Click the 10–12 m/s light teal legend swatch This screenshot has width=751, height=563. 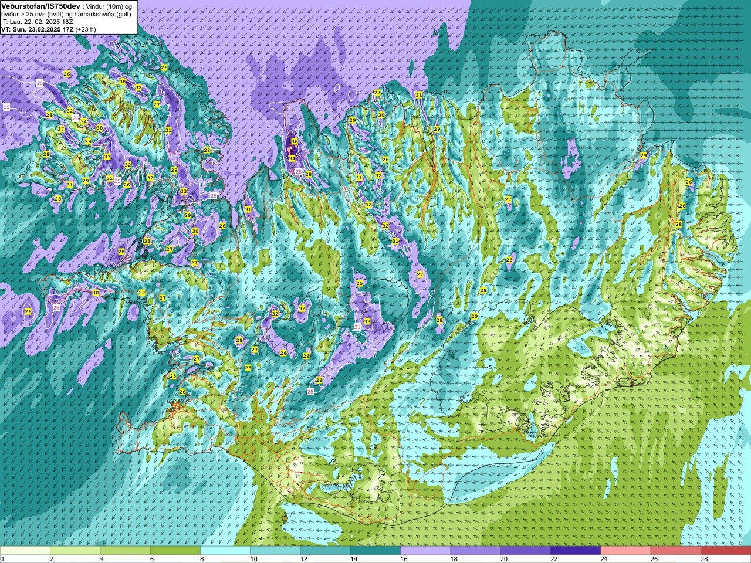(x=275, y=551)
